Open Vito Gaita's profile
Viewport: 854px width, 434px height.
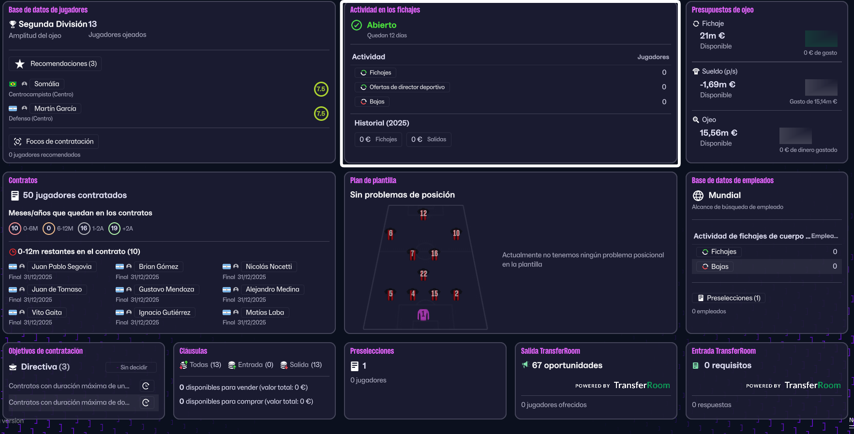pos(46,313)
